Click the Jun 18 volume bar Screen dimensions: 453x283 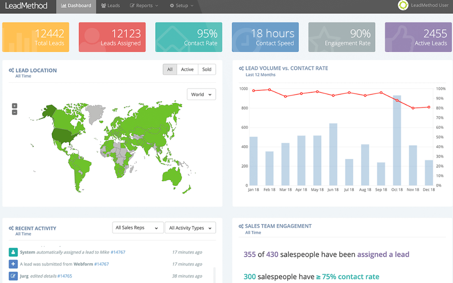pyautogui.click(x=333, y=155)
